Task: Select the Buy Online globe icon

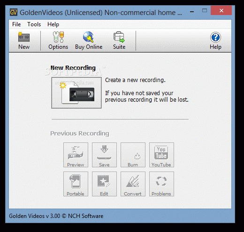Action: point(88,37)
